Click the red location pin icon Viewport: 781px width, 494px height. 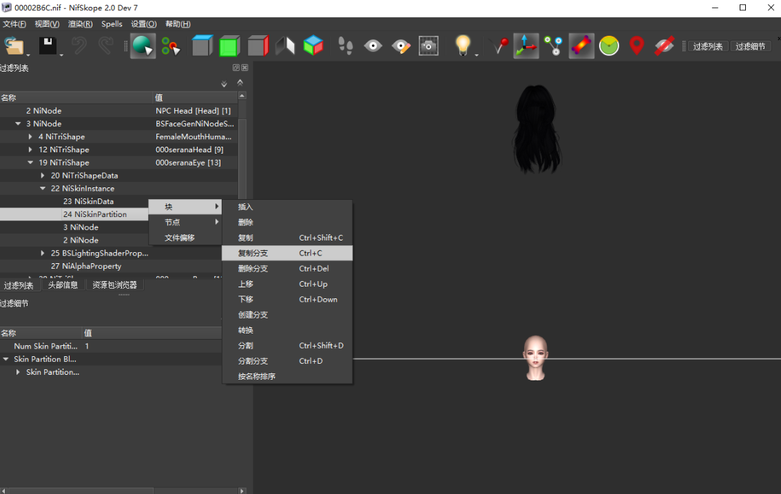(636, 46)
